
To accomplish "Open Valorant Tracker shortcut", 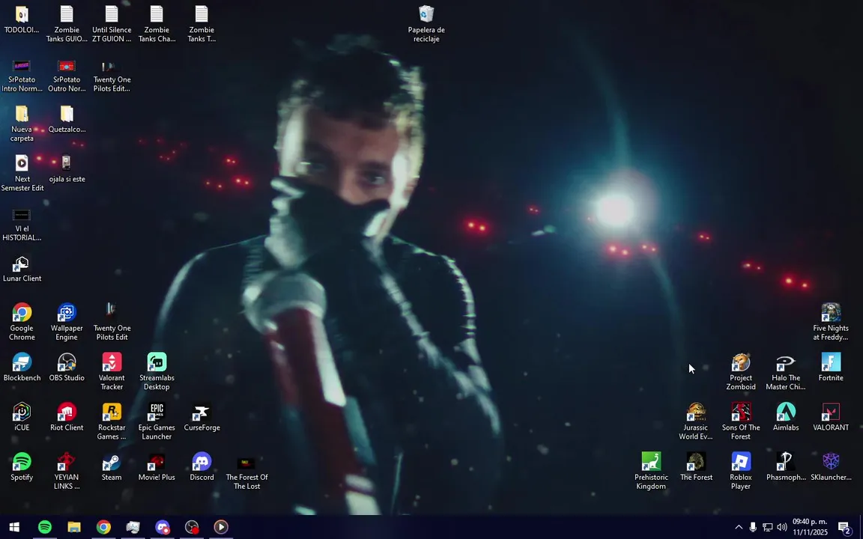I will [112, 371].
